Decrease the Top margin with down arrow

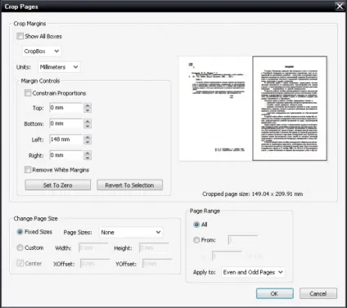pyautogui.click(x=88, y=110)
